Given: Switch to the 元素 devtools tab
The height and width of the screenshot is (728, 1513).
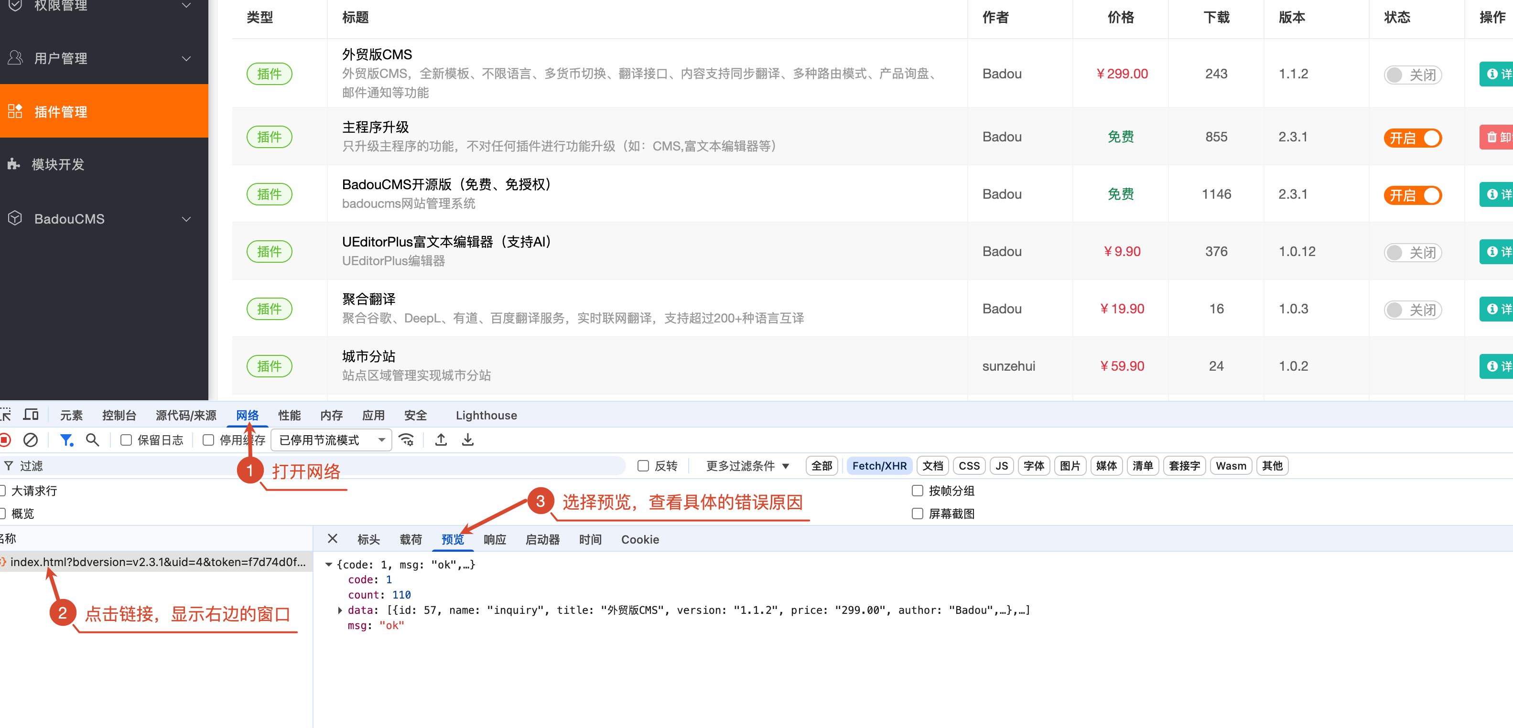Looking at the screenshot, I should [x=71, y=415].
